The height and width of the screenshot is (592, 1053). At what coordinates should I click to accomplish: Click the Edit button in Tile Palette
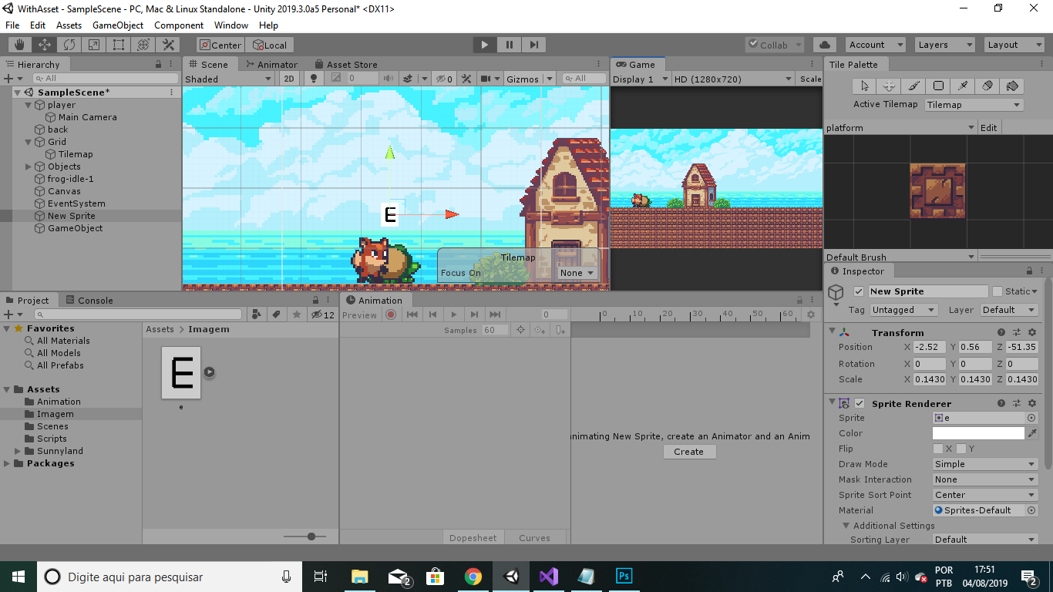pyautogui.click(x=989, y=128)
